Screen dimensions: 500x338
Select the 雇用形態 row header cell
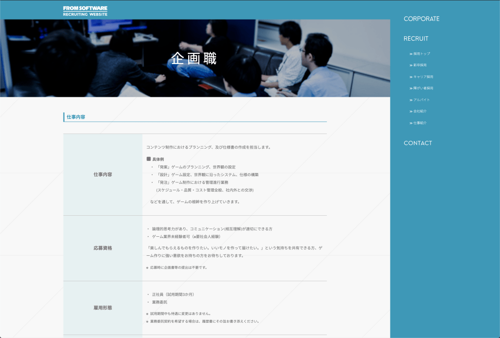[103, 308]
